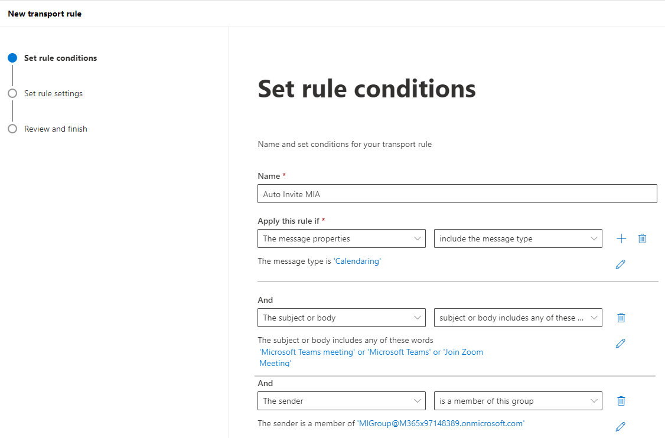Screen dimensions: 665x438
Task: Open 'subject or body includes any' dropdown
Action: (518, 318)
